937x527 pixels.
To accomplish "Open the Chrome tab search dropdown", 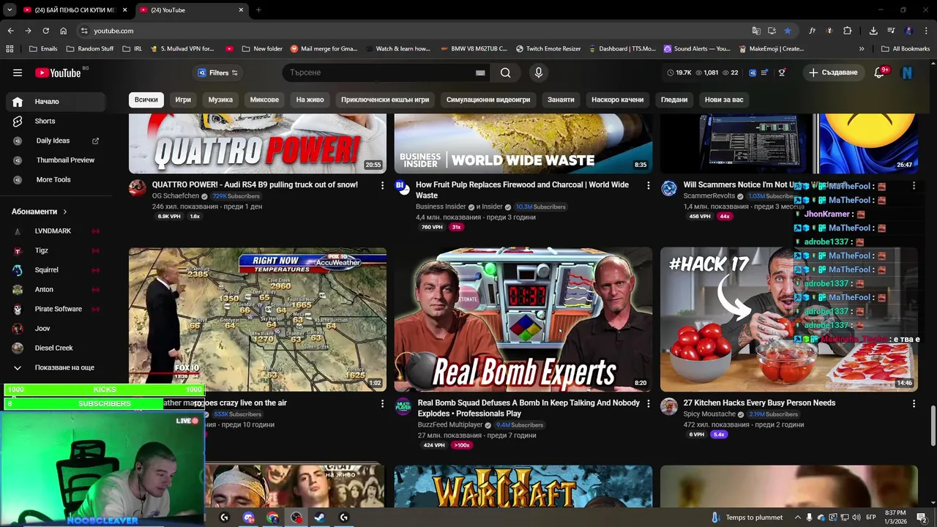I will click(x=10, y=10).
